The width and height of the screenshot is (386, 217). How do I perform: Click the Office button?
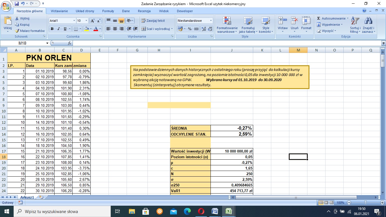[6, 6]
